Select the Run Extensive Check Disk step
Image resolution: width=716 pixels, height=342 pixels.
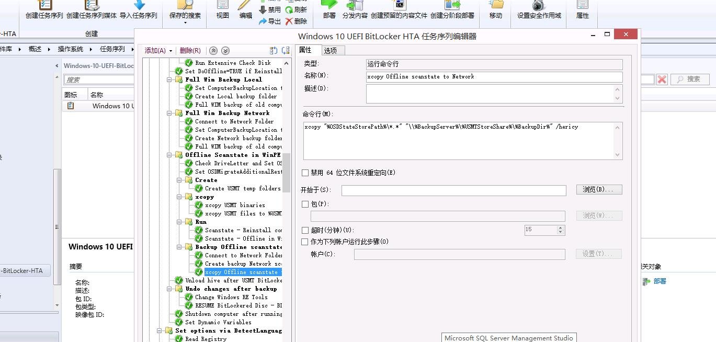[233, 63]
